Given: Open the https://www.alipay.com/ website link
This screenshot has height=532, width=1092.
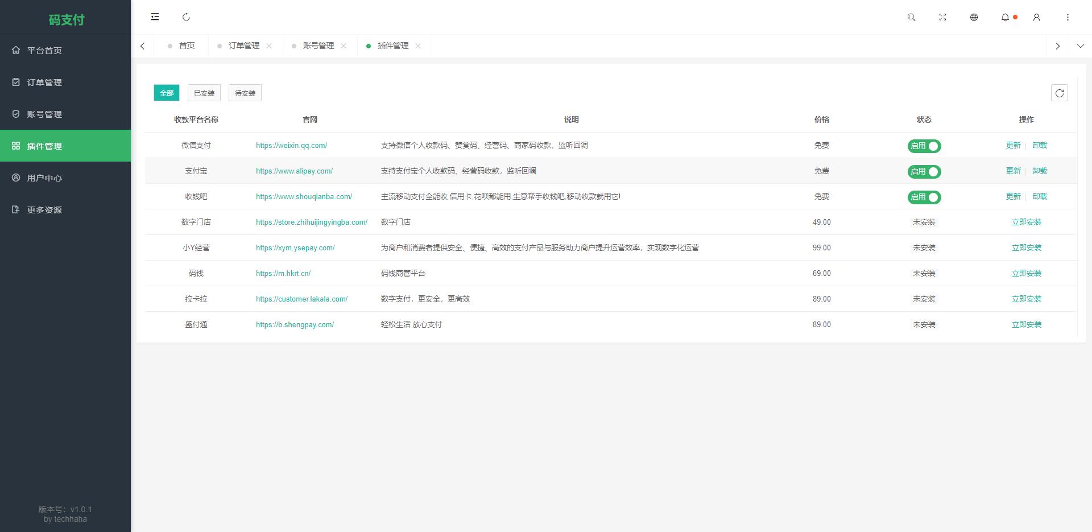Looking at the screenshot, I should [294, 171].
